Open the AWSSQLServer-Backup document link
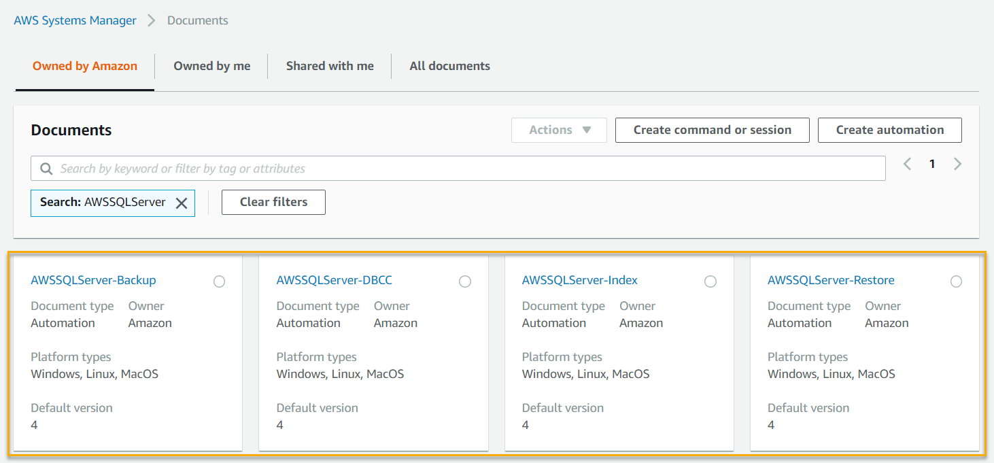 pyautogui.click(x=93, y=279)
